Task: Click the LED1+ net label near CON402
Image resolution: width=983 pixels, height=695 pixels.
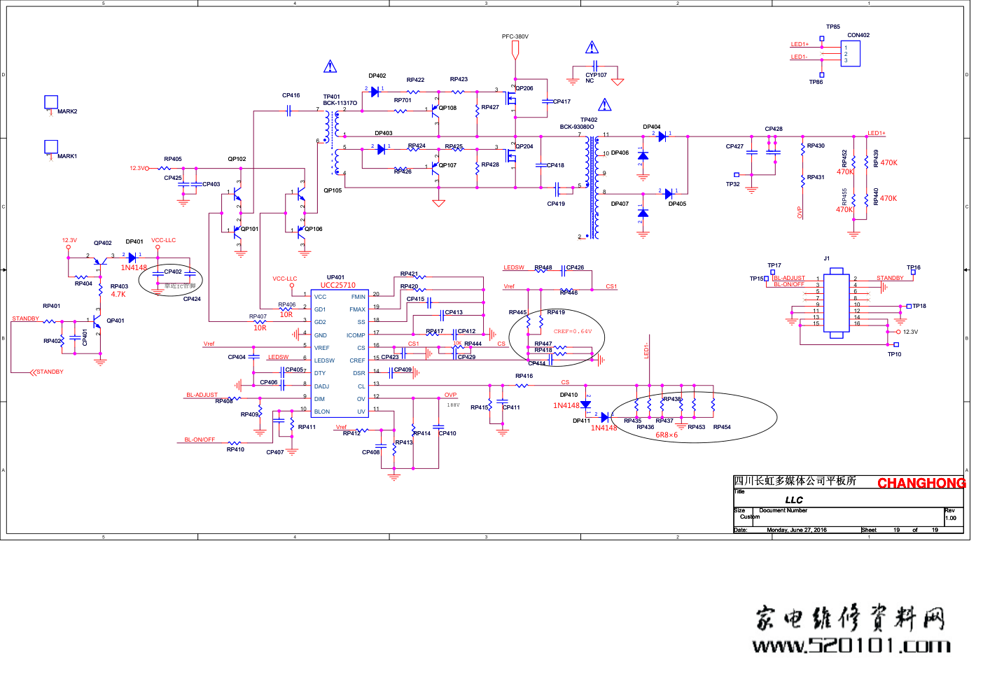Action: pyautogui.click(x=799, y=44)
